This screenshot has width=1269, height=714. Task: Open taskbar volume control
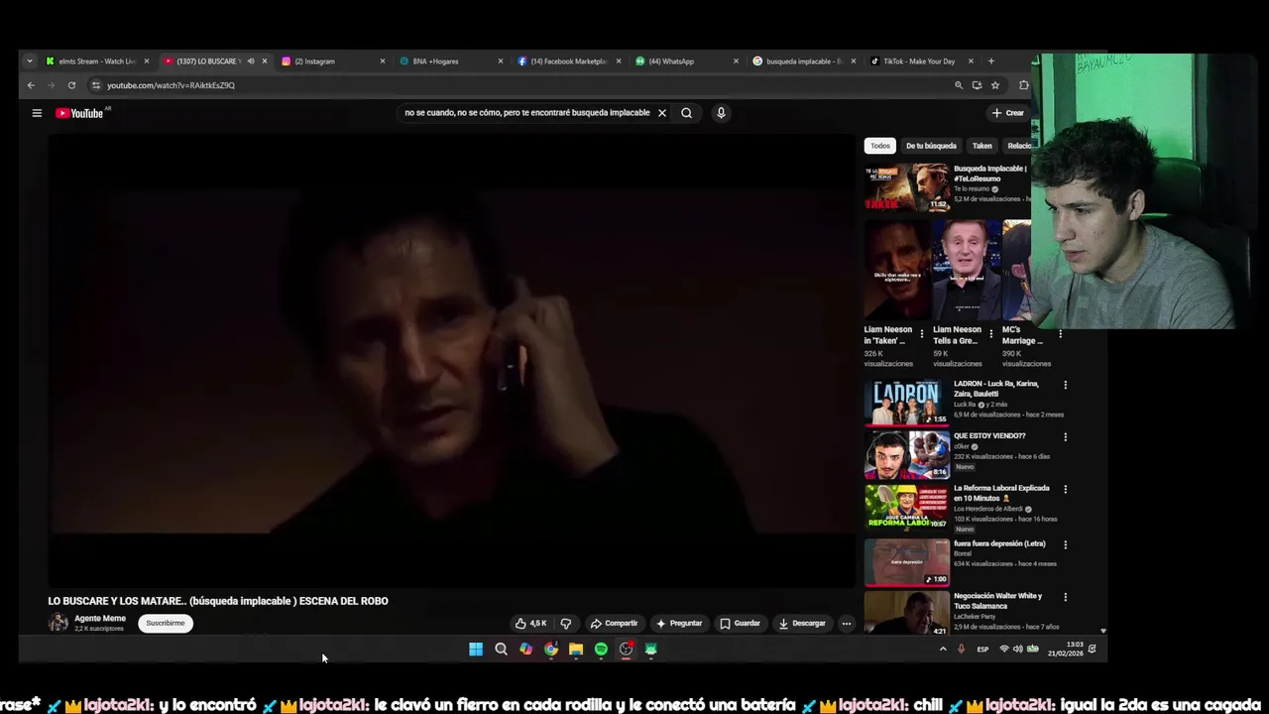[1017, 650]
